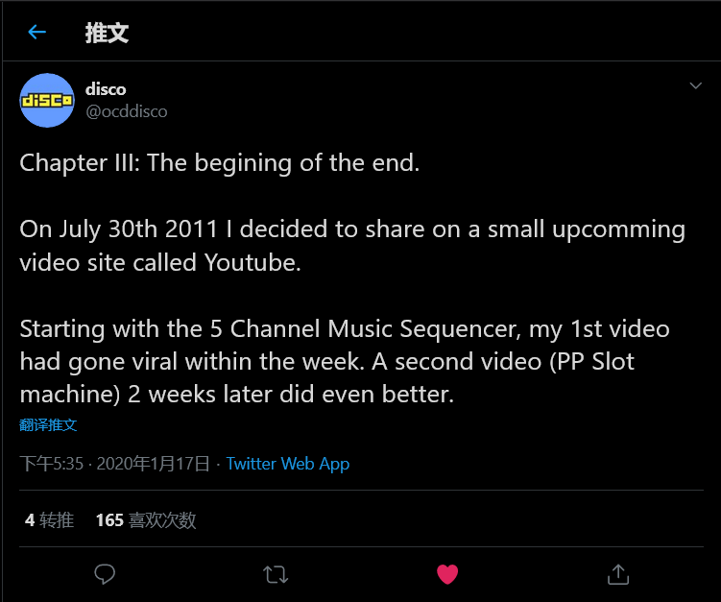Click the retweet icon in the action row
721x602 pixels.
click(276, 574)
